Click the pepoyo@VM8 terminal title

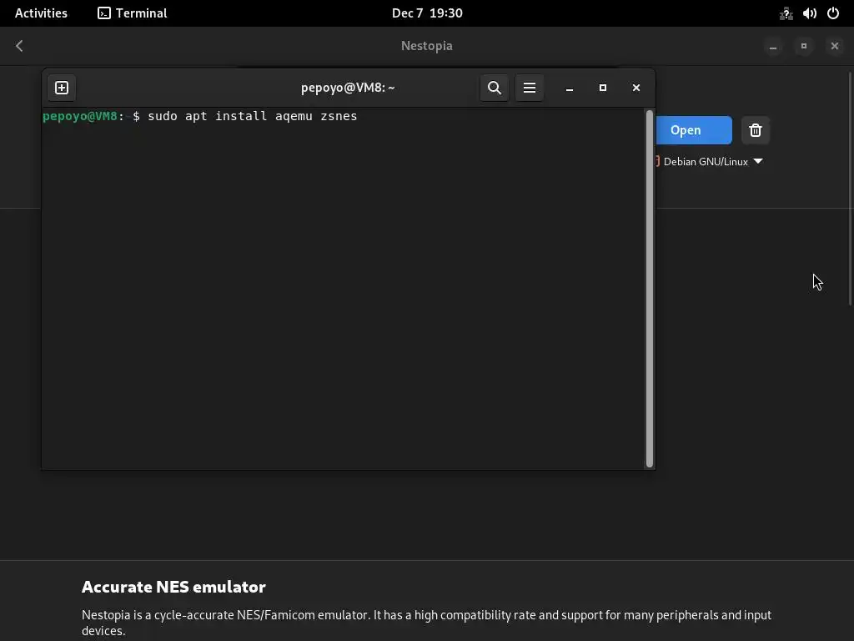pyautogui.click(x=348, y=88)
